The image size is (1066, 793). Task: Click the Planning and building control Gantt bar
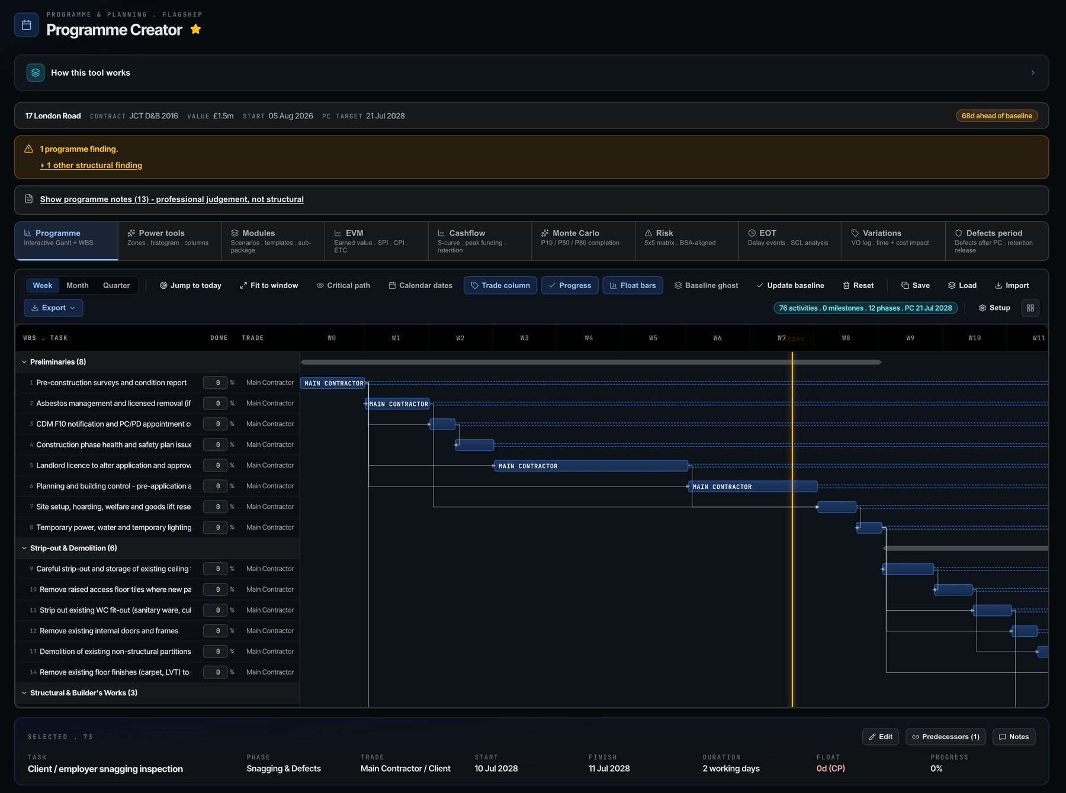753,486
